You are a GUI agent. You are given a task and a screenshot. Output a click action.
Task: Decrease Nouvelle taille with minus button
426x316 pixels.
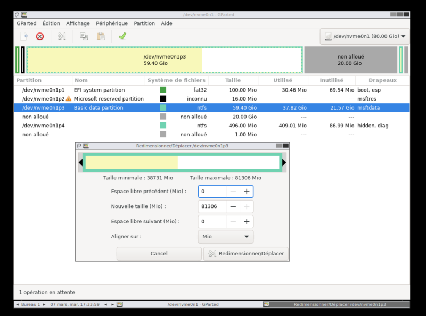pos(233,206)
